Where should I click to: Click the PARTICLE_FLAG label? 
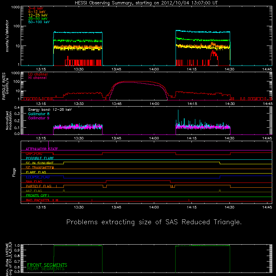click(39, 186)
